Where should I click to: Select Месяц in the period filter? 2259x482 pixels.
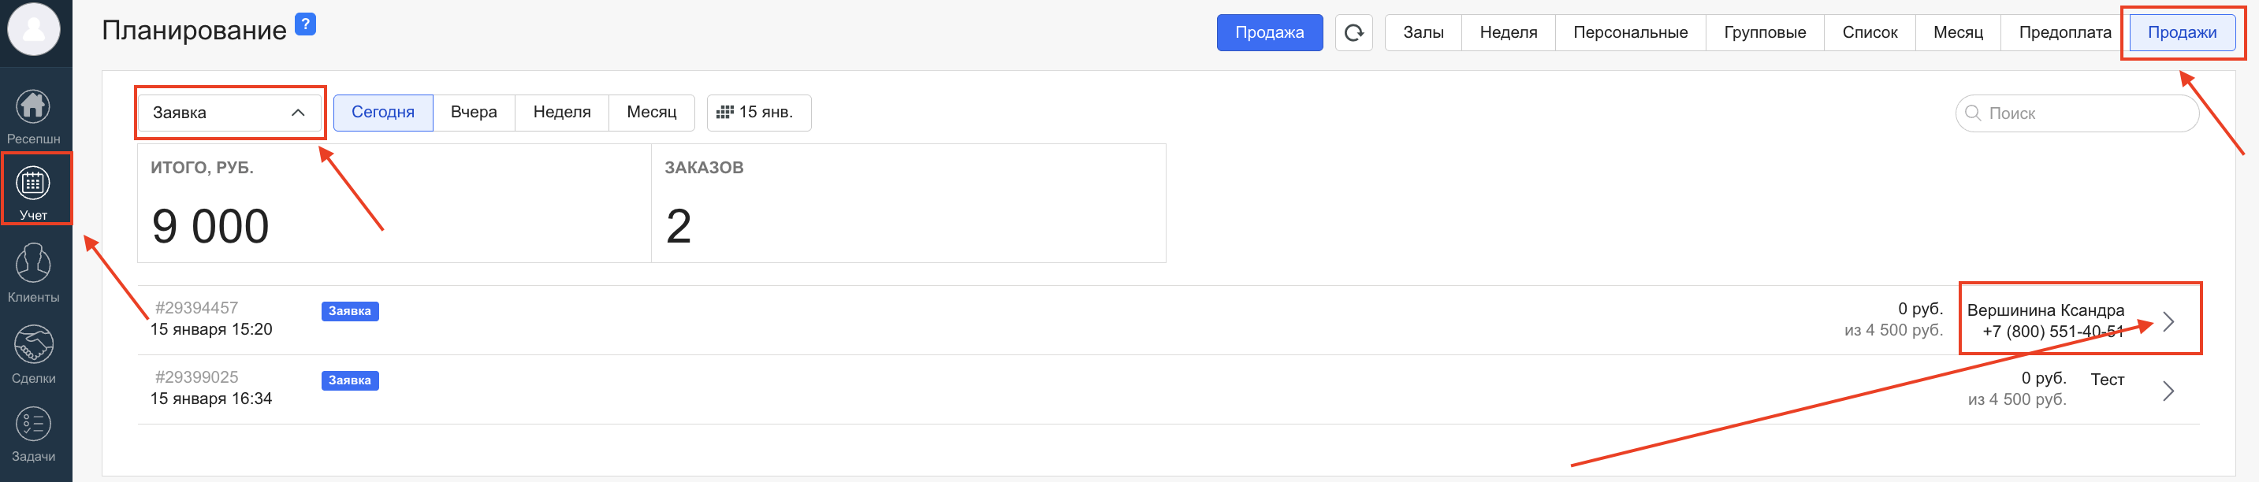tap(652, 113)
